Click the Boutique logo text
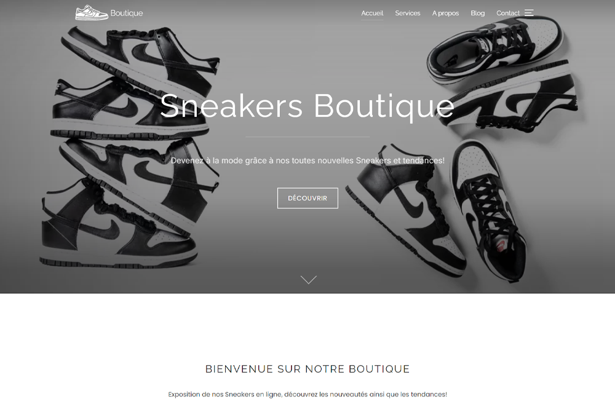 [x=126, y=13]
